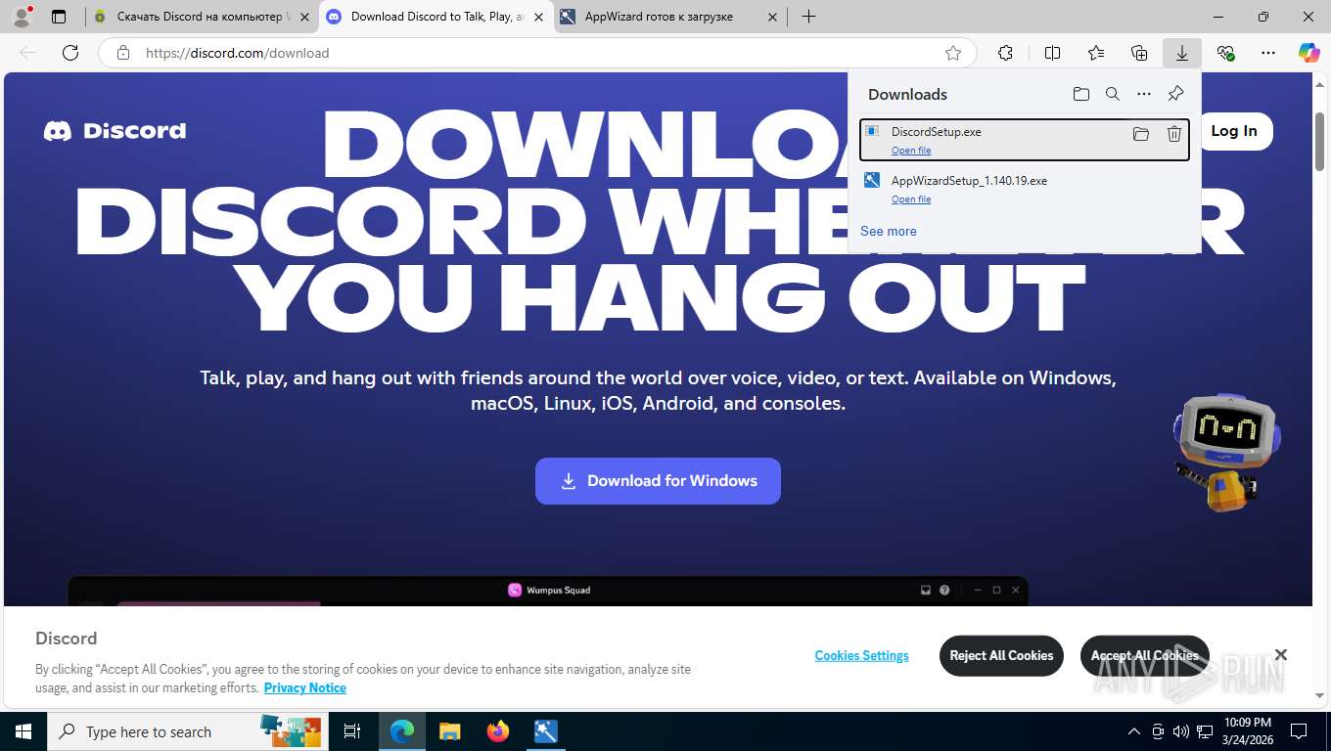Viewport: 1331px width, 751px height.
Task: Click the discord.com/download address bar
Action: 536,53
